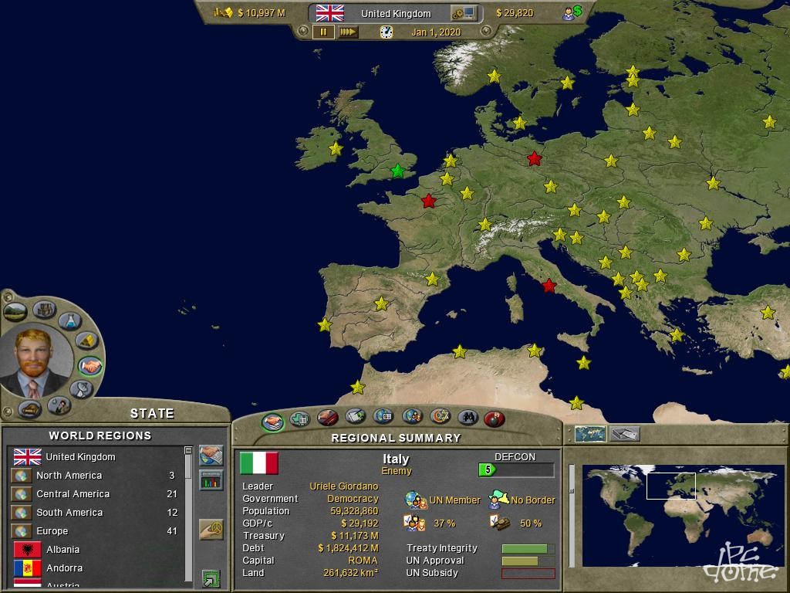The height and width of the screenshot is (593, 790).
Task: Expand the South America region group
Action: [x=22, y=513]
